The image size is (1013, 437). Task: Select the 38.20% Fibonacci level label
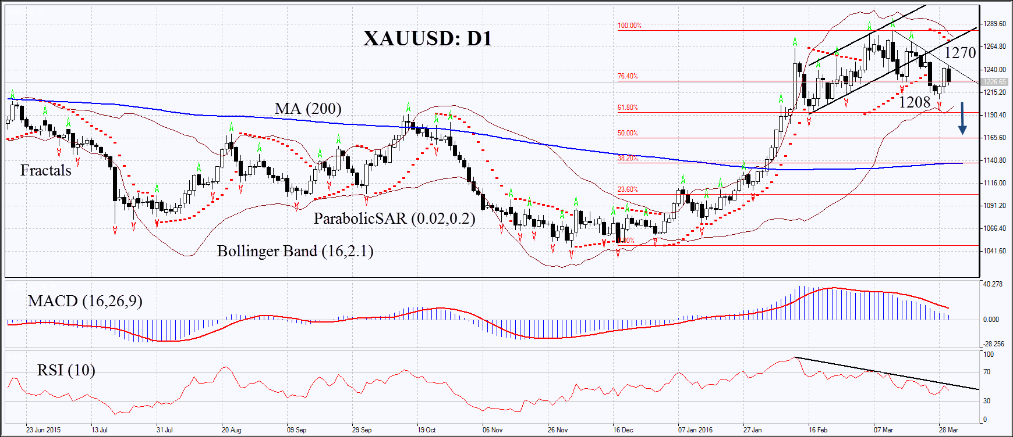[x=628, y=158]
